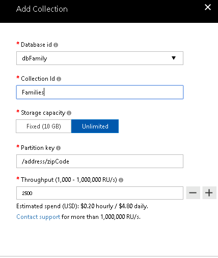Show info tooltip for Collection Id

(59, 79)
